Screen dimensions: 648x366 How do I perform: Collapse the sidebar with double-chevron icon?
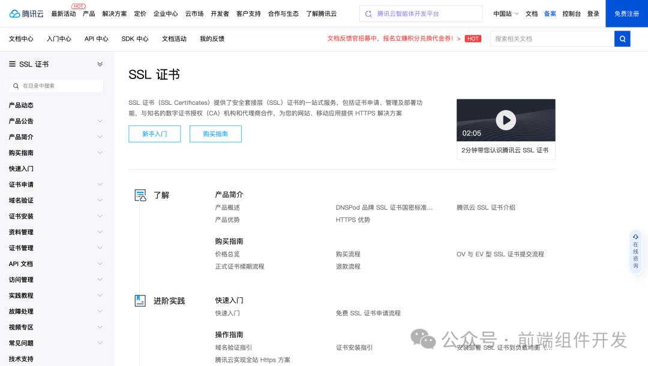coord(100,64)
